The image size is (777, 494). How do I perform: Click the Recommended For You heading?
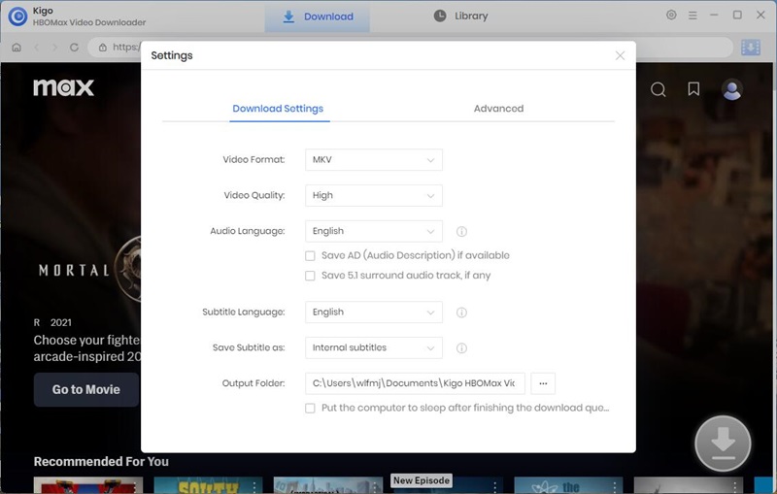click(101, 461)
